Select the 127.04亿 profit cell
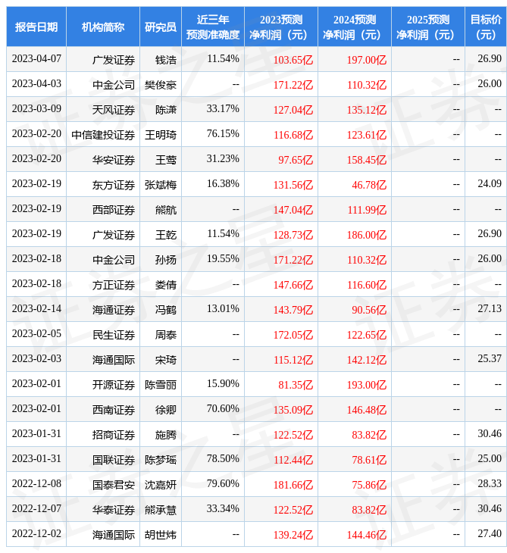507x553 pixels. click(293, 110)
